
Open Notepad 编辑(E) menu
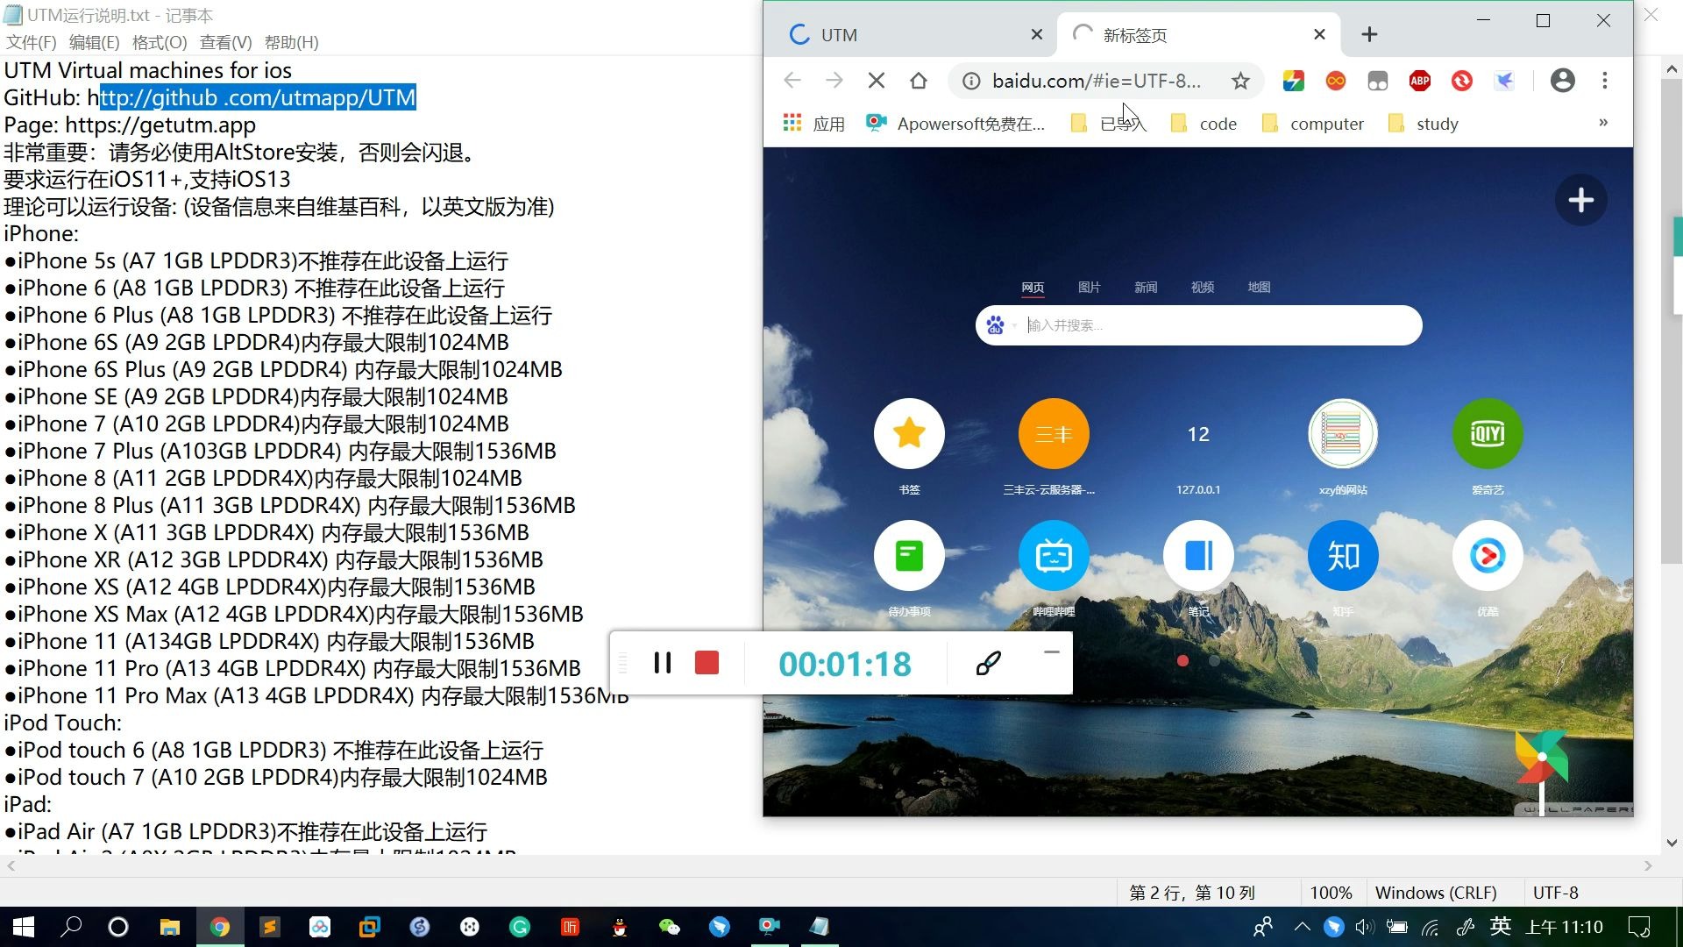94,42
